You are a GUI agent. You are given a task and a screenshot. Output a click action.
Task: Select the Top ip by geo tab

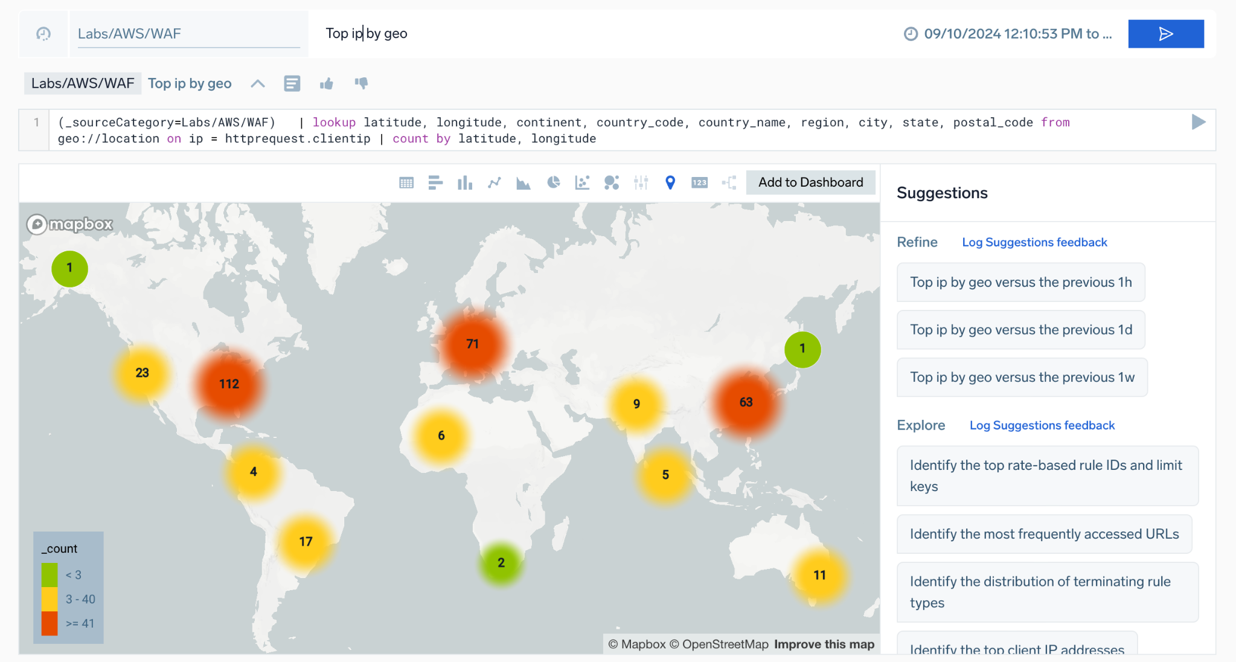[190, 83]
